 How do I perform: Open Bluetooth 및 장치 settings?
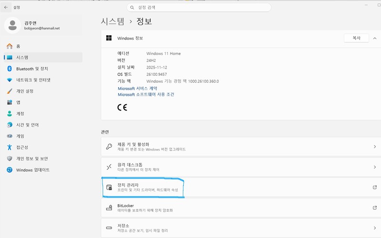[x=43, y=69]
